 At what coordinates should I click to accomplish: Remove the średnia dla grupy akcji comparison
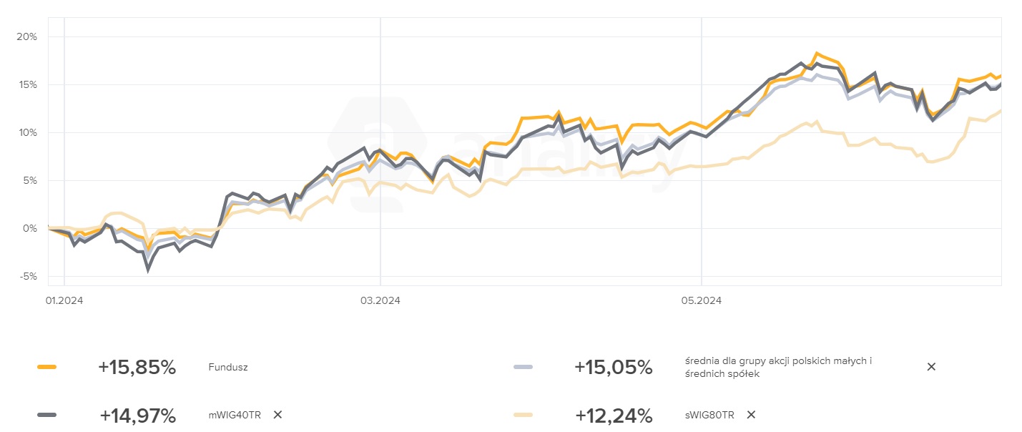click(931, 367)
